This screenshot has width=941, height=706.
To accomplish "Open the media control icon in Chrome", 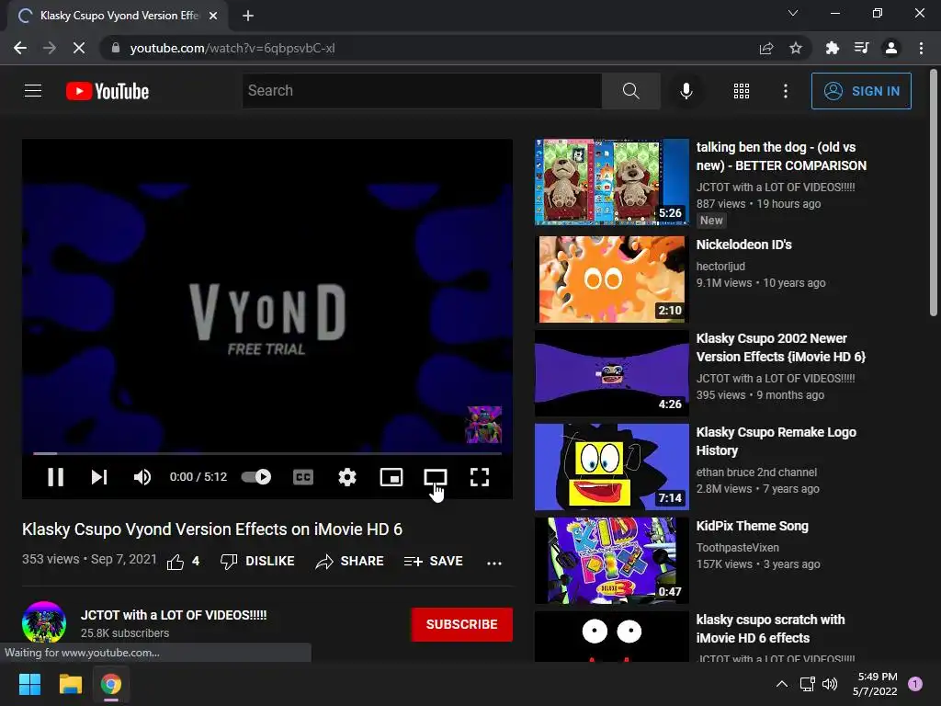I will [x=861, y=48].
